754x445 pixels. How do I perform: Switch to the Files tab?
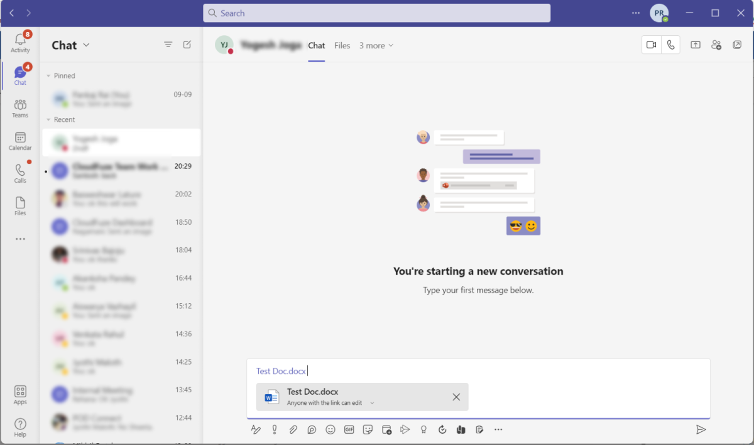click(342, 46)
